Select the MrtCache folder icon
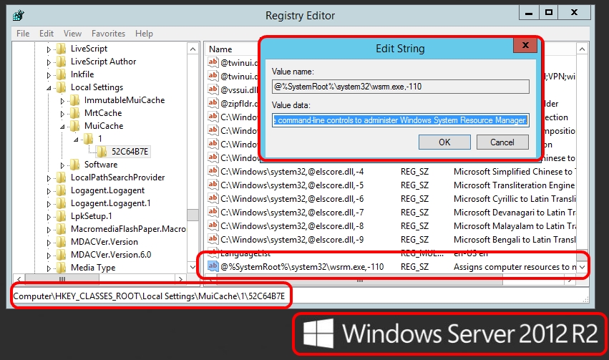The image size is (609, 360). coord(75,113)
